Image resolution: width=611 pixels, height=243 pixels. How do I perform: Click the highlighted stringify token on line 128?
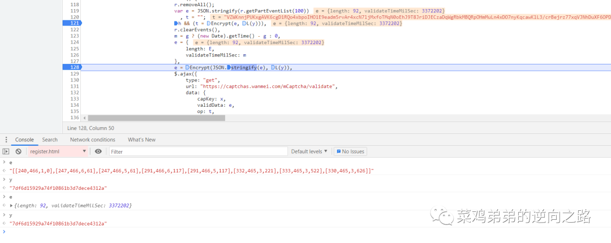coord(244,68)
